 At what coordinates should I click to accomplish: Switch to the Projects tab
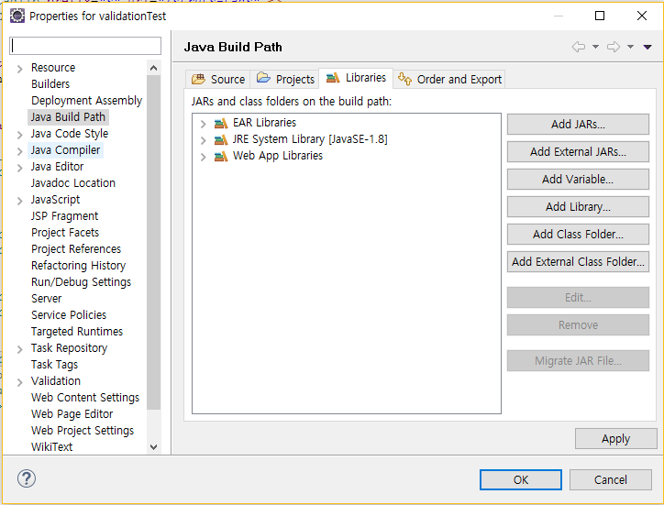pos(285,79)
